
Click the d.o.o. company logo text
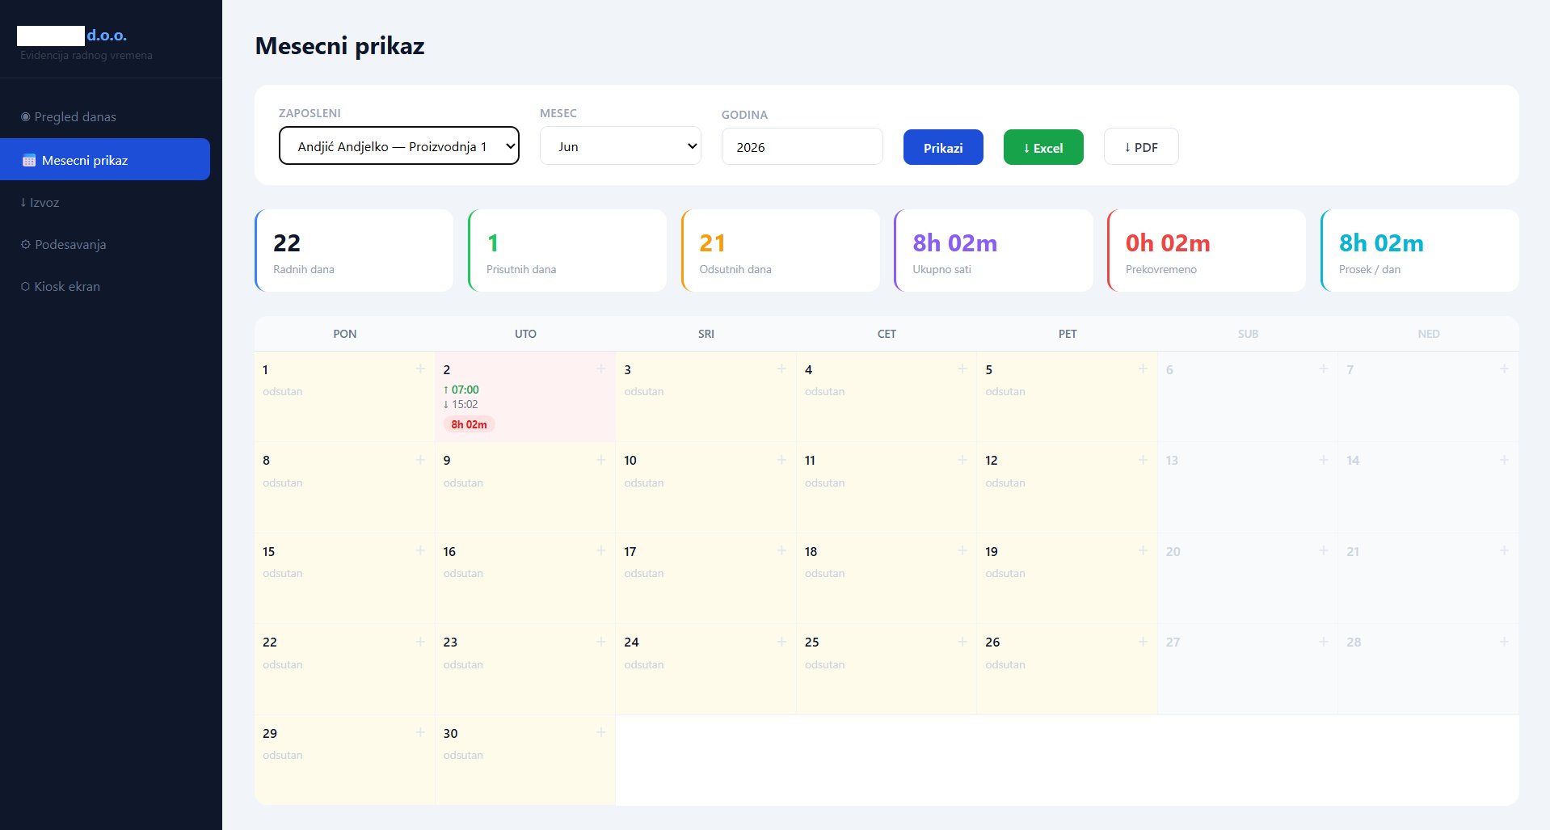pos(107,36)
